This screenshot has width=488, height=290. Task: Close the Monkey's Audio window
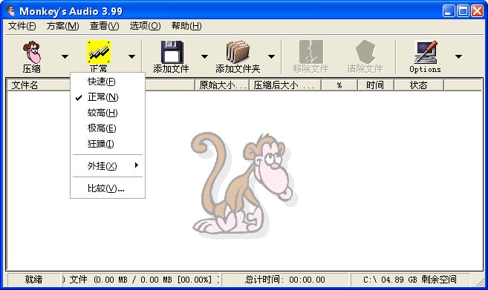click(477, 11)
